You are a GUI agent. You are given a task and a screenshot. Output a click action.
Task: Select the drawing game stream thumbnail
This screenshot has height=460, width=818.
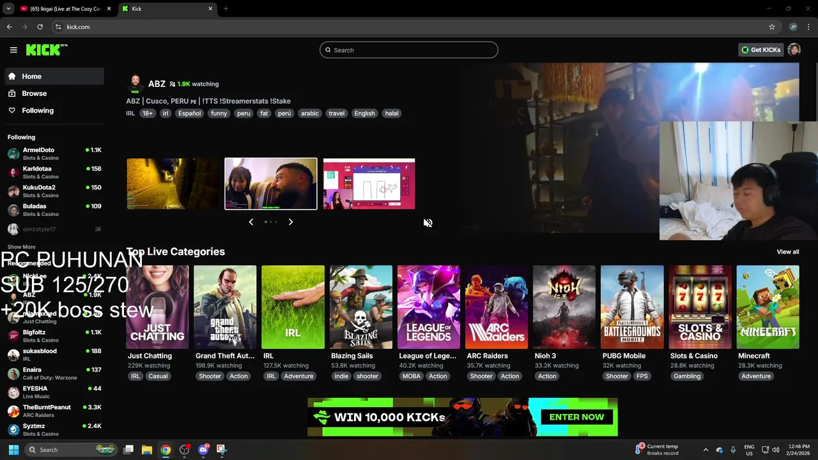369,184
